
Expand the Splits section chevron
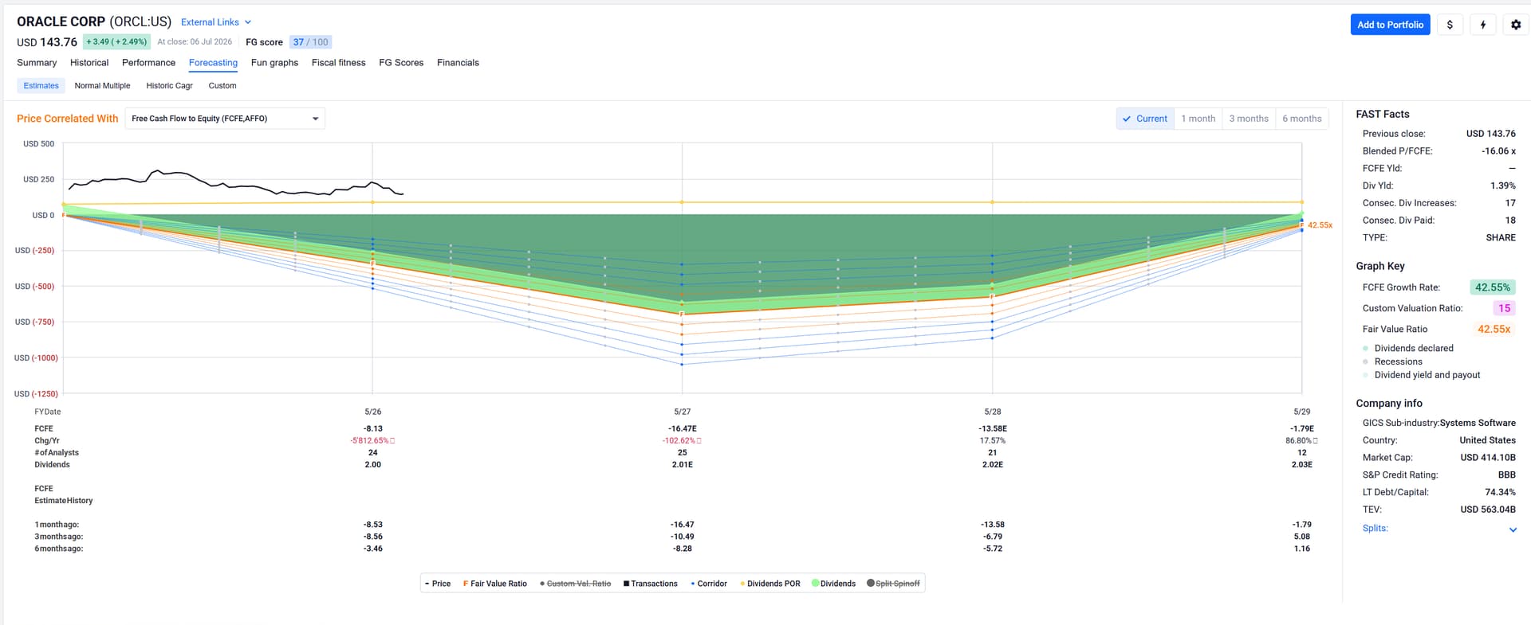pos(1513,529)
